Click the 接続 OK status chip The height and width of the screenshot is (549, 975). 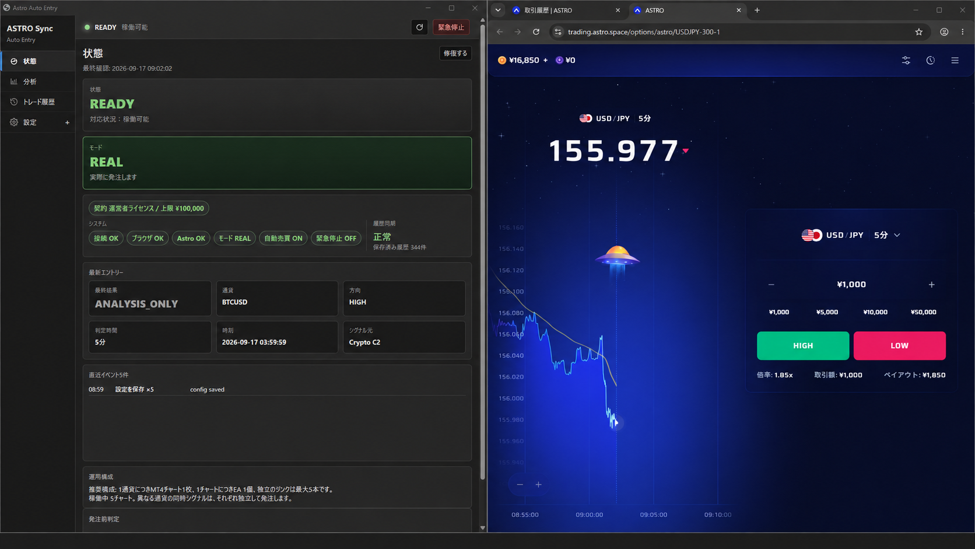(106, 238)
